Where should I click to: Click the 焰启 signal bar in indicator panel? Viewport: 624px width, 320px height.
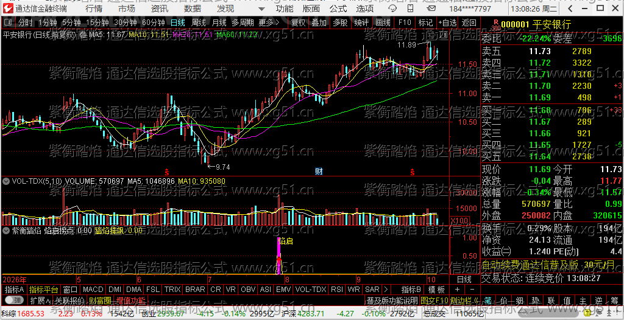(x=278, y=256)
